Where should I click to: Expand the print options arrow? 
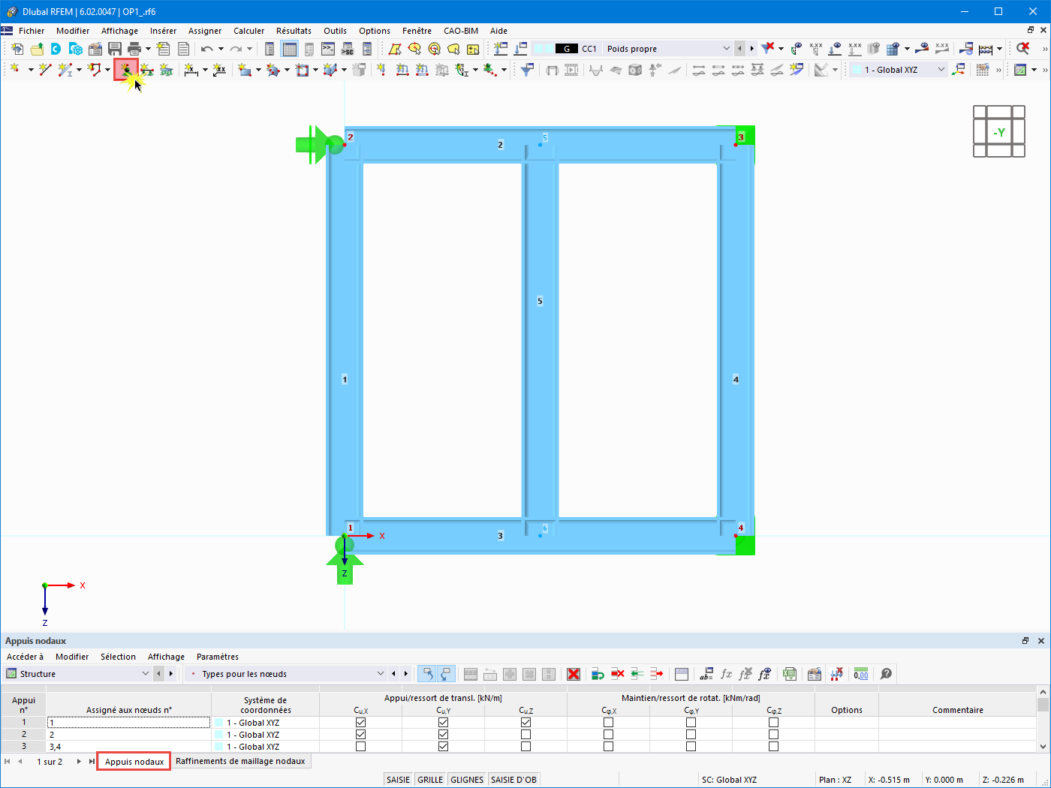click(148, 49)
